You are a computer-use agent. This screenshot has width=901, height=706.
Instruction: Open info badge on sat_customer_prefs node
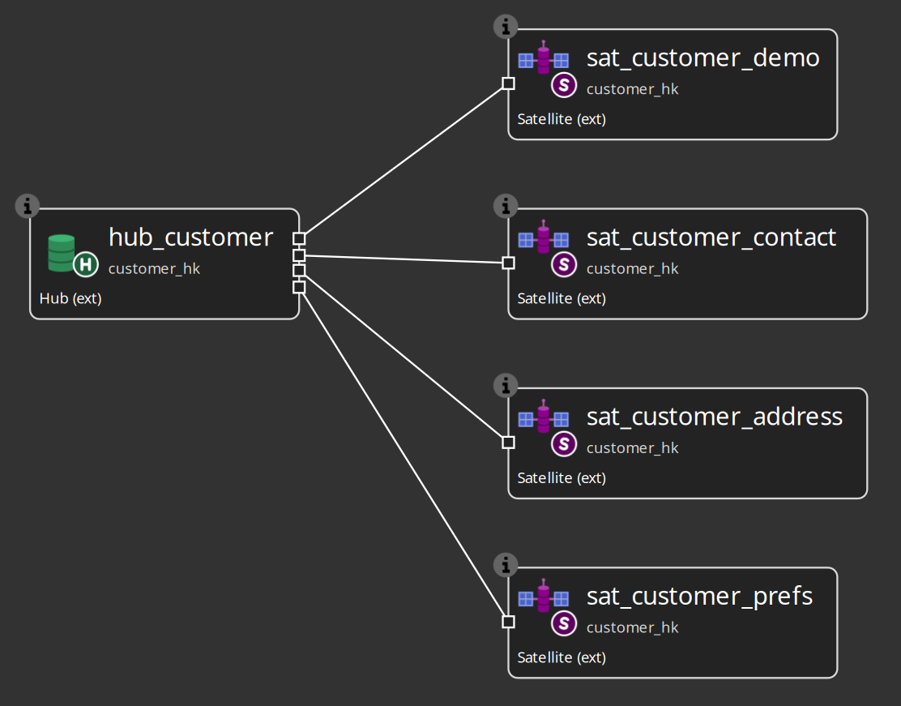click(x=506, y=565)
